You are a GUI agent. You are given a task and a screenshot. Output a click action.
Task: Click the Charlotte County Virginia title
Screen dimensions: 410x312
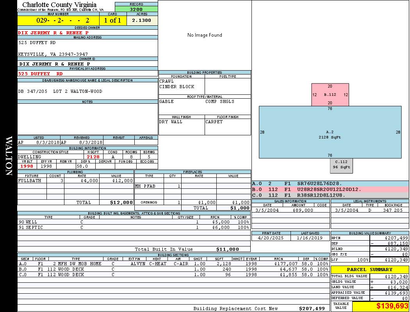click(59, 5)
